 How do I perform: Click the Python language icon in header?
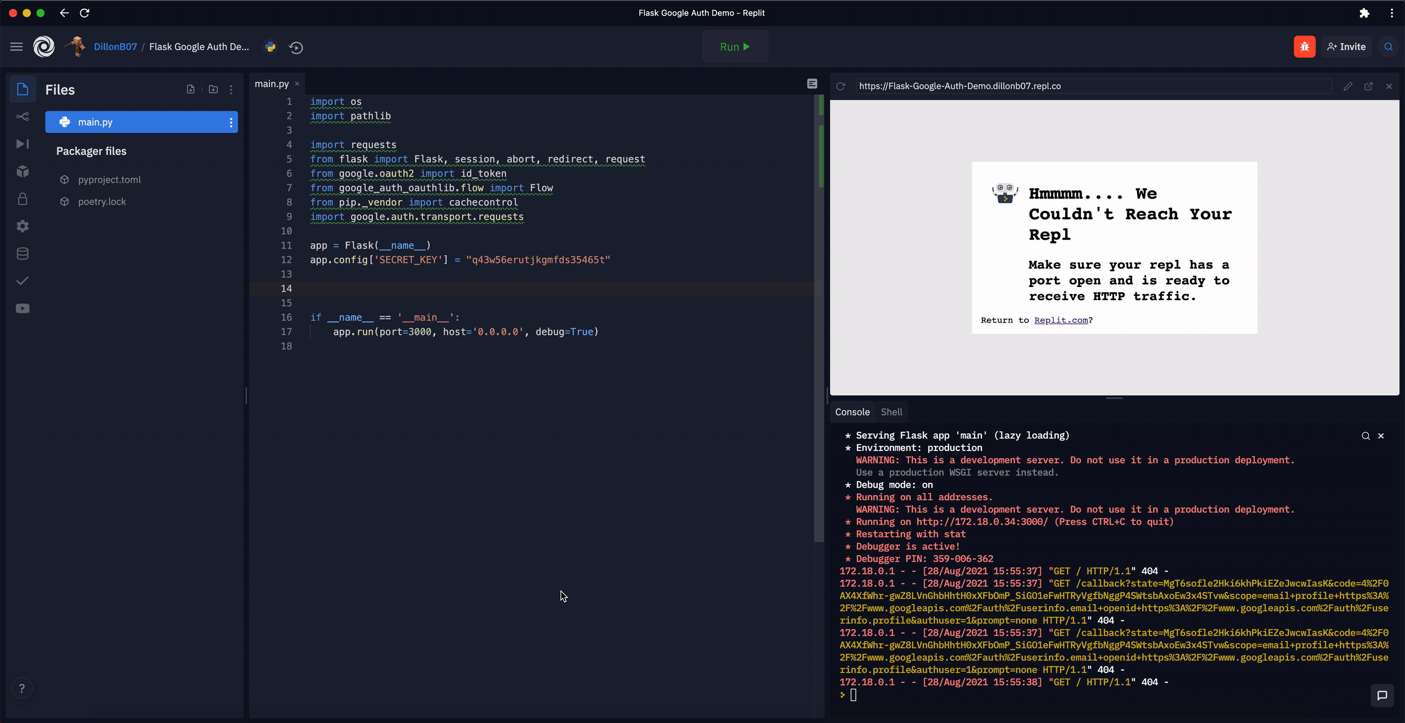click(270, 47)
